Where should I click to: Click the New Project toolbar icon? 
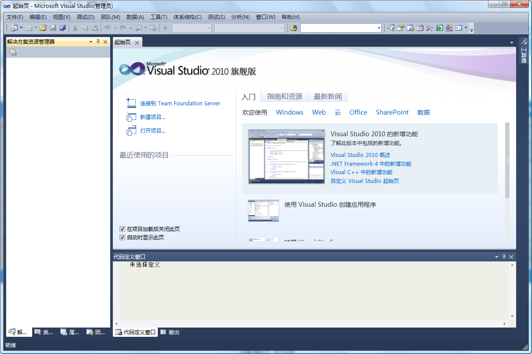point(14,28)
